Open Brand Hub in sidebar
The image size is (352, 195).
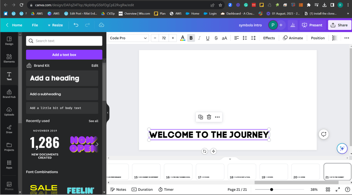coord(9,94)
